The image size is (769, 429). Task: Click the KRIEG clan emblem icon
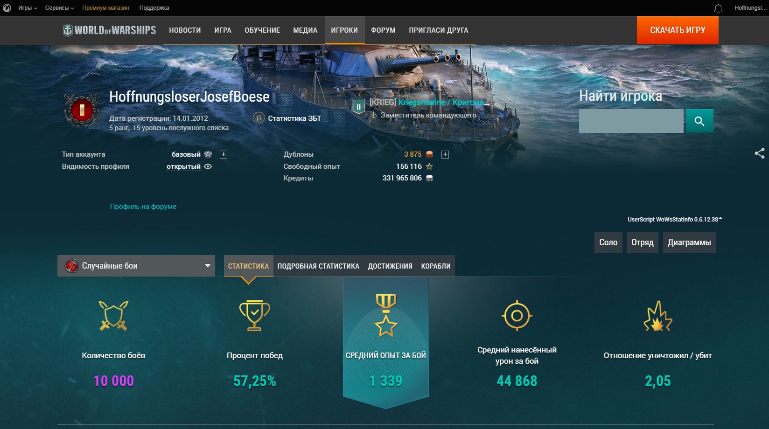pos(358,106)
